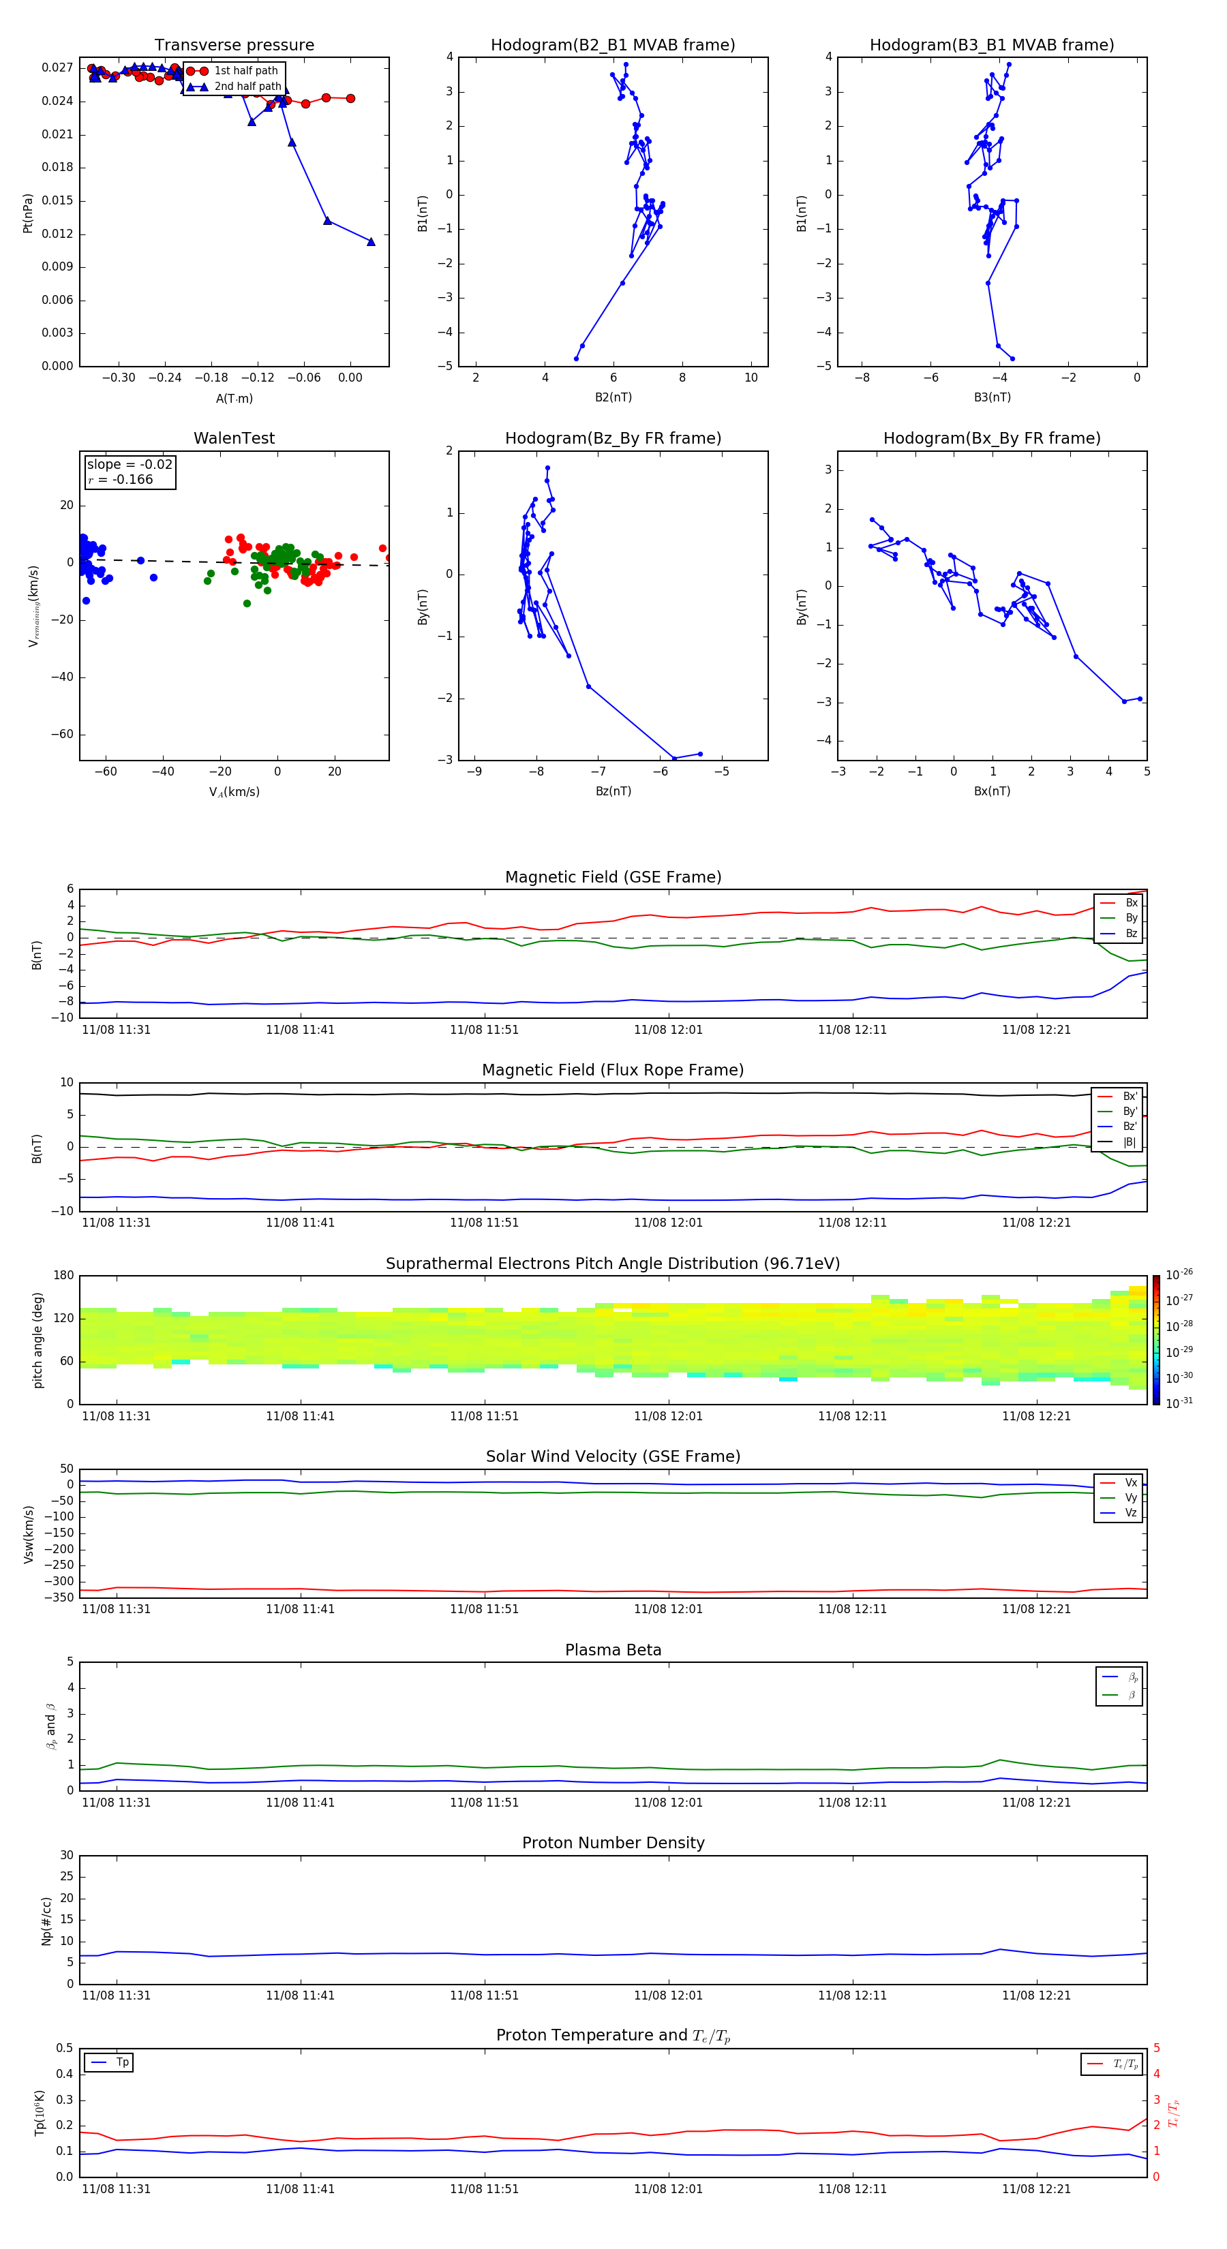Click the 'Plasma Beta' plot title
The height and width of the screenshot is (2249, 1227).
pyautogui.click(x=613, y=1651)
